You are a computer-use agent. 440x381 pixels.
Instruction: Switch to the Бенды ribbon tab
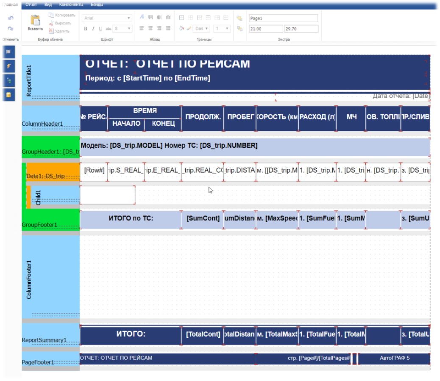[97, 5]
